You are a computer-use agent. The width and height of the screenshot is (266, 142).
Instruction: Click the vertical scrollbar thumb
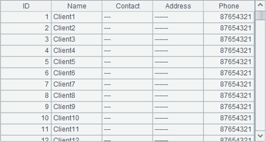tap(260, 16)
